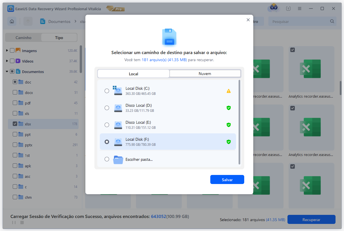344x231 pixels.
Task: Switch to the Caminho tab
Action: pos(23,38)
